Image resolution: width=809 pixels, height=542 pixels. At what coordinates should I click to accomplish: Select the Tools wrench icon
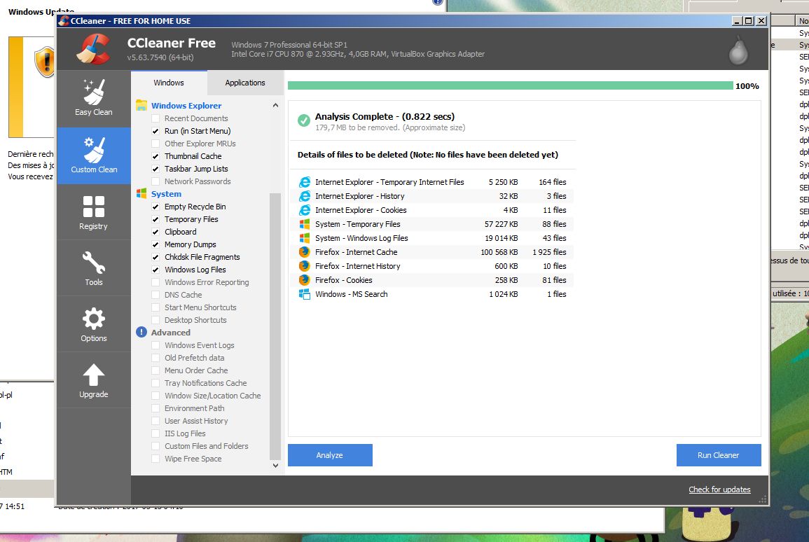[x=93, y=267]
